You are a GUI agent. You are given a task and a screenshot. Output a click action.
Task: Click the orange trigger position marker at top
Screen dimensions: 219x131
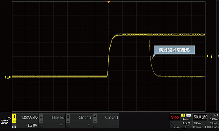pyautogui.click(x=109, y=2)
